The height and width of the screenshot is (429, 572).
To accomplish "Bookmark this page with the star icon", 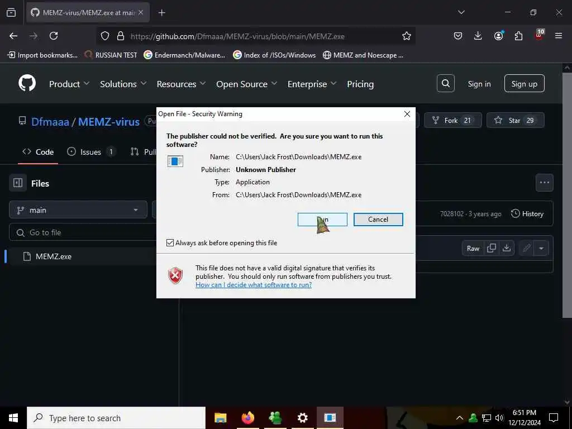I will pos(407,36).
